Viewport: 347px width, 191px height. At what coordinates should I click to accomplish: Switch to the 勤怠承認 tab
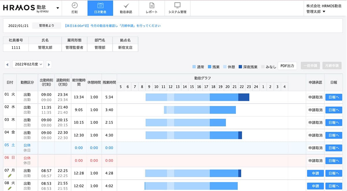126,8
